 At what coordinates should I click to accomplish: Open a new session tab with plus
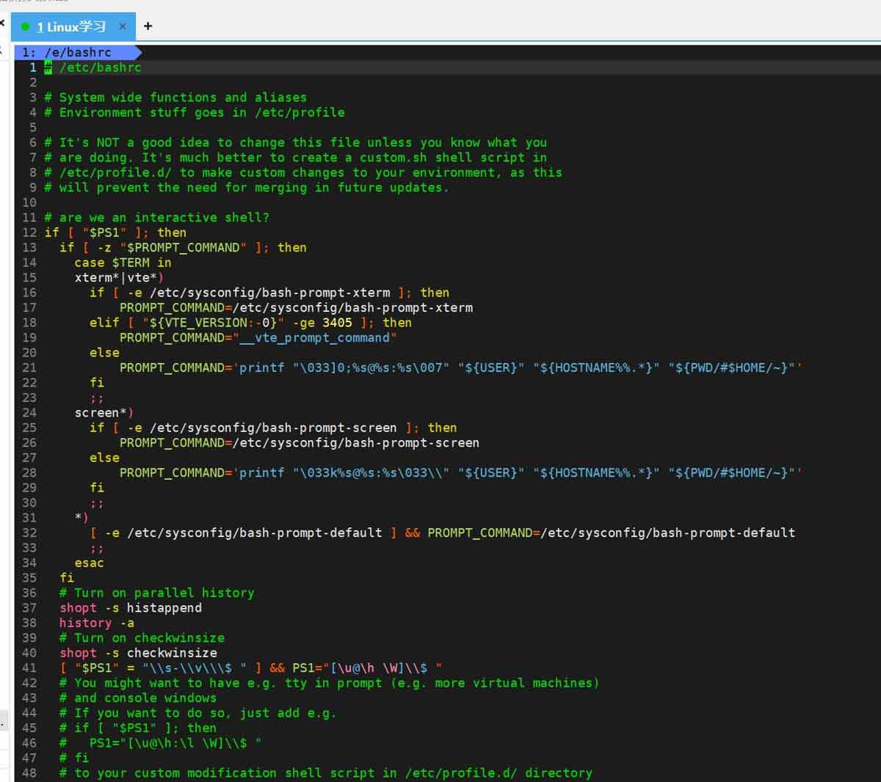tap(148, 26)
